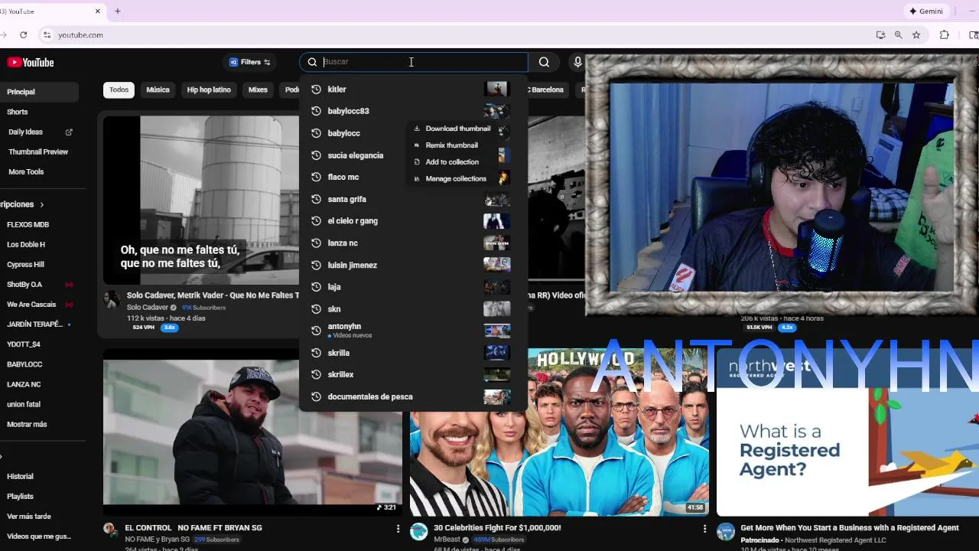The image size is (979, 551).
Task: Open FLEXOS MDB subscription channel
Action: (28, 225)
